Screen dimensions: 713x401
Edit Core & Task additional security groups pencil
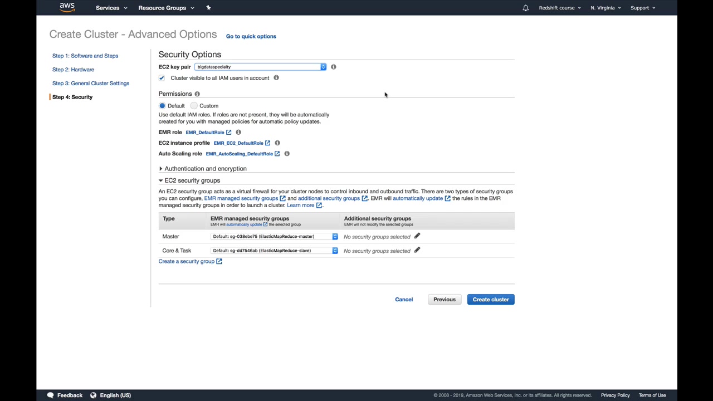pos(417,250)
